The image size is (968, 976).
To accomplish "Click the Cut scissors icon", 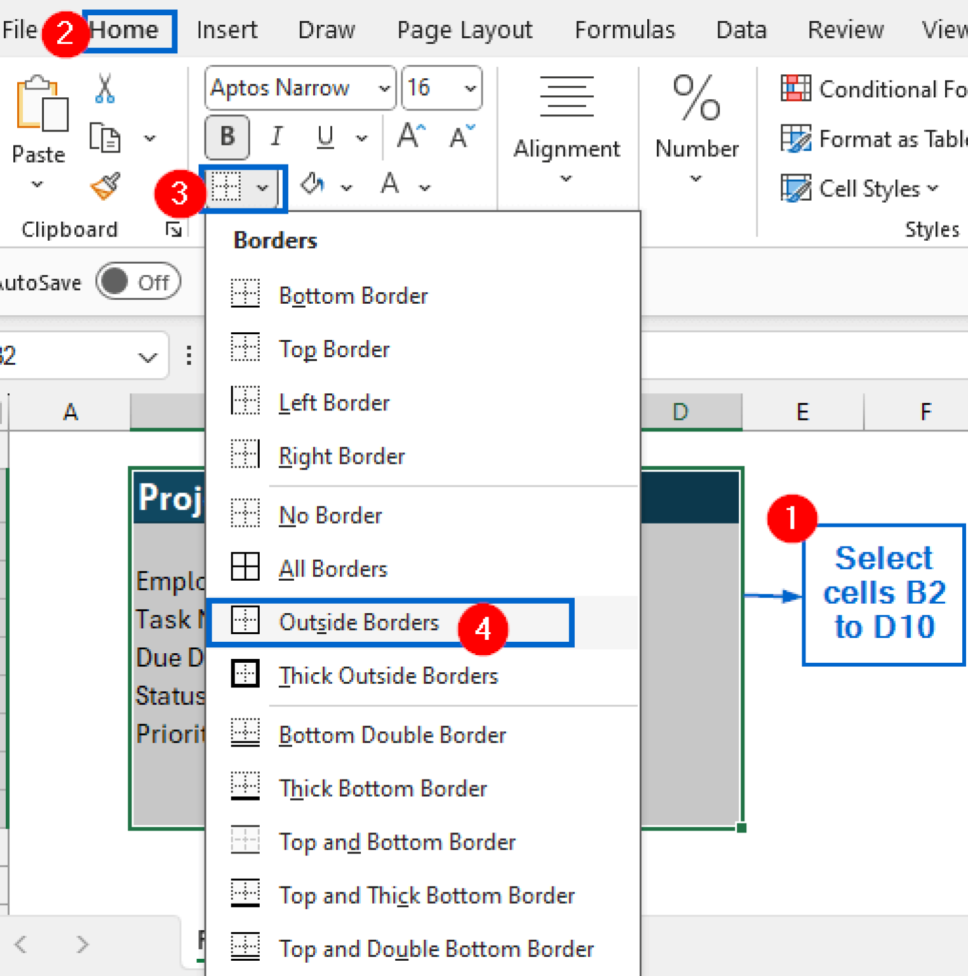I will [104, 88].
